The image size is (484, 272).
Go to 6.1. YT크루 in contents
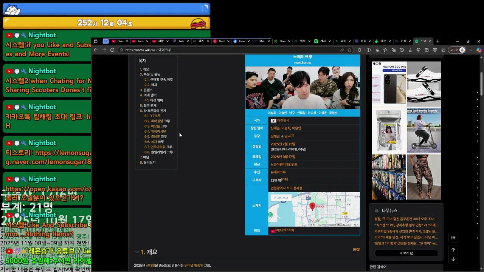click(152, 116)
